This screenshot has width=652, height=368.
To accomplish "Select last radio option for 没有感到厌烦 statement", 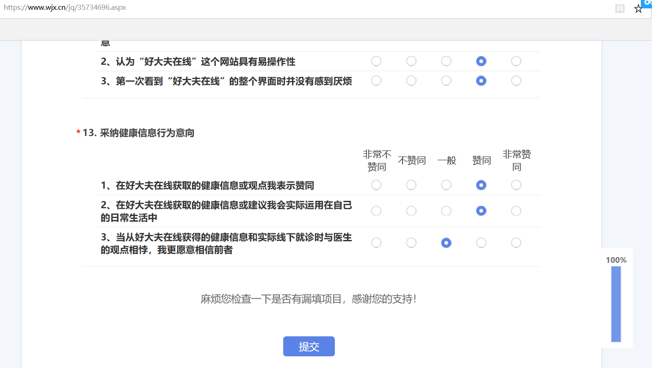I will (x=516, y=81).
